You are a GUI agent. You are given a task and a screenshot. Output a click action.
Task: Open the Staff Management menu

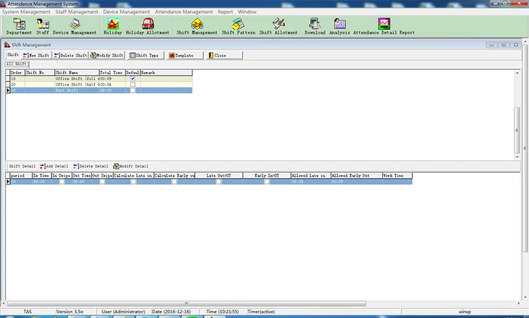(x=77, y=12)
